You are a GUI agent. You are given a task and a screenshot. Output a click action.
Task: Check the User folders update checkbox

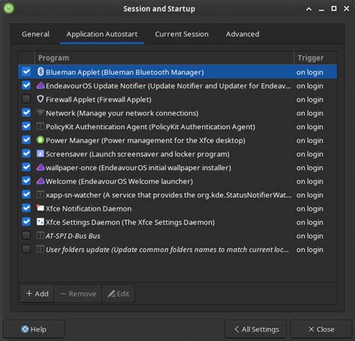coord(26,249)
